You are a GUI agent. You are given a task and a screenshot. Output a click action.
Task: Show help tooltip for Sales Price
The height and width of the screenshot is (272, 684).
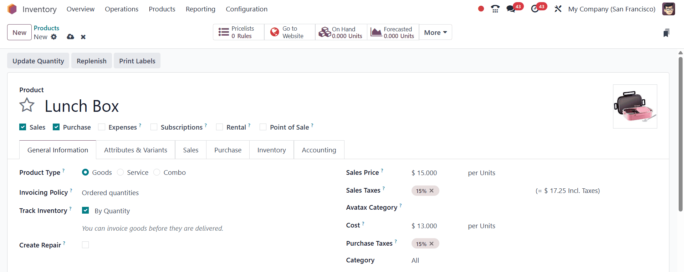point(382,171)
